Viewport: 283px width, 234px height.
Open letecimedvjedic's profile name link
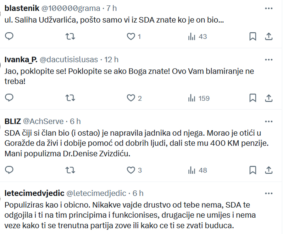click(x=34, y=193)
